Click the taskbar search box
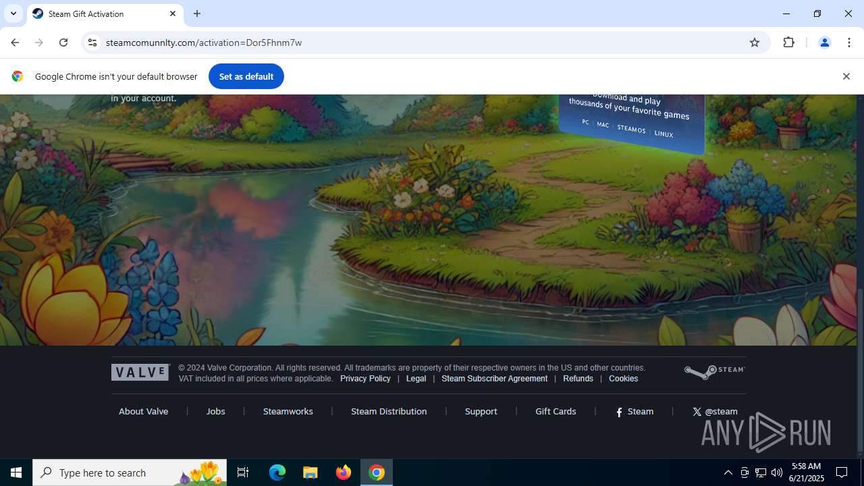 pyautogui.click(x=130, y=473)
